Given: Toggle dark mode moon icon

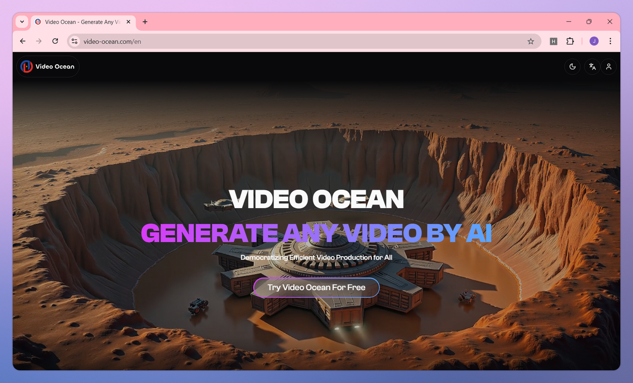Looking at the screenshot, I should click(x=572, y=66).
